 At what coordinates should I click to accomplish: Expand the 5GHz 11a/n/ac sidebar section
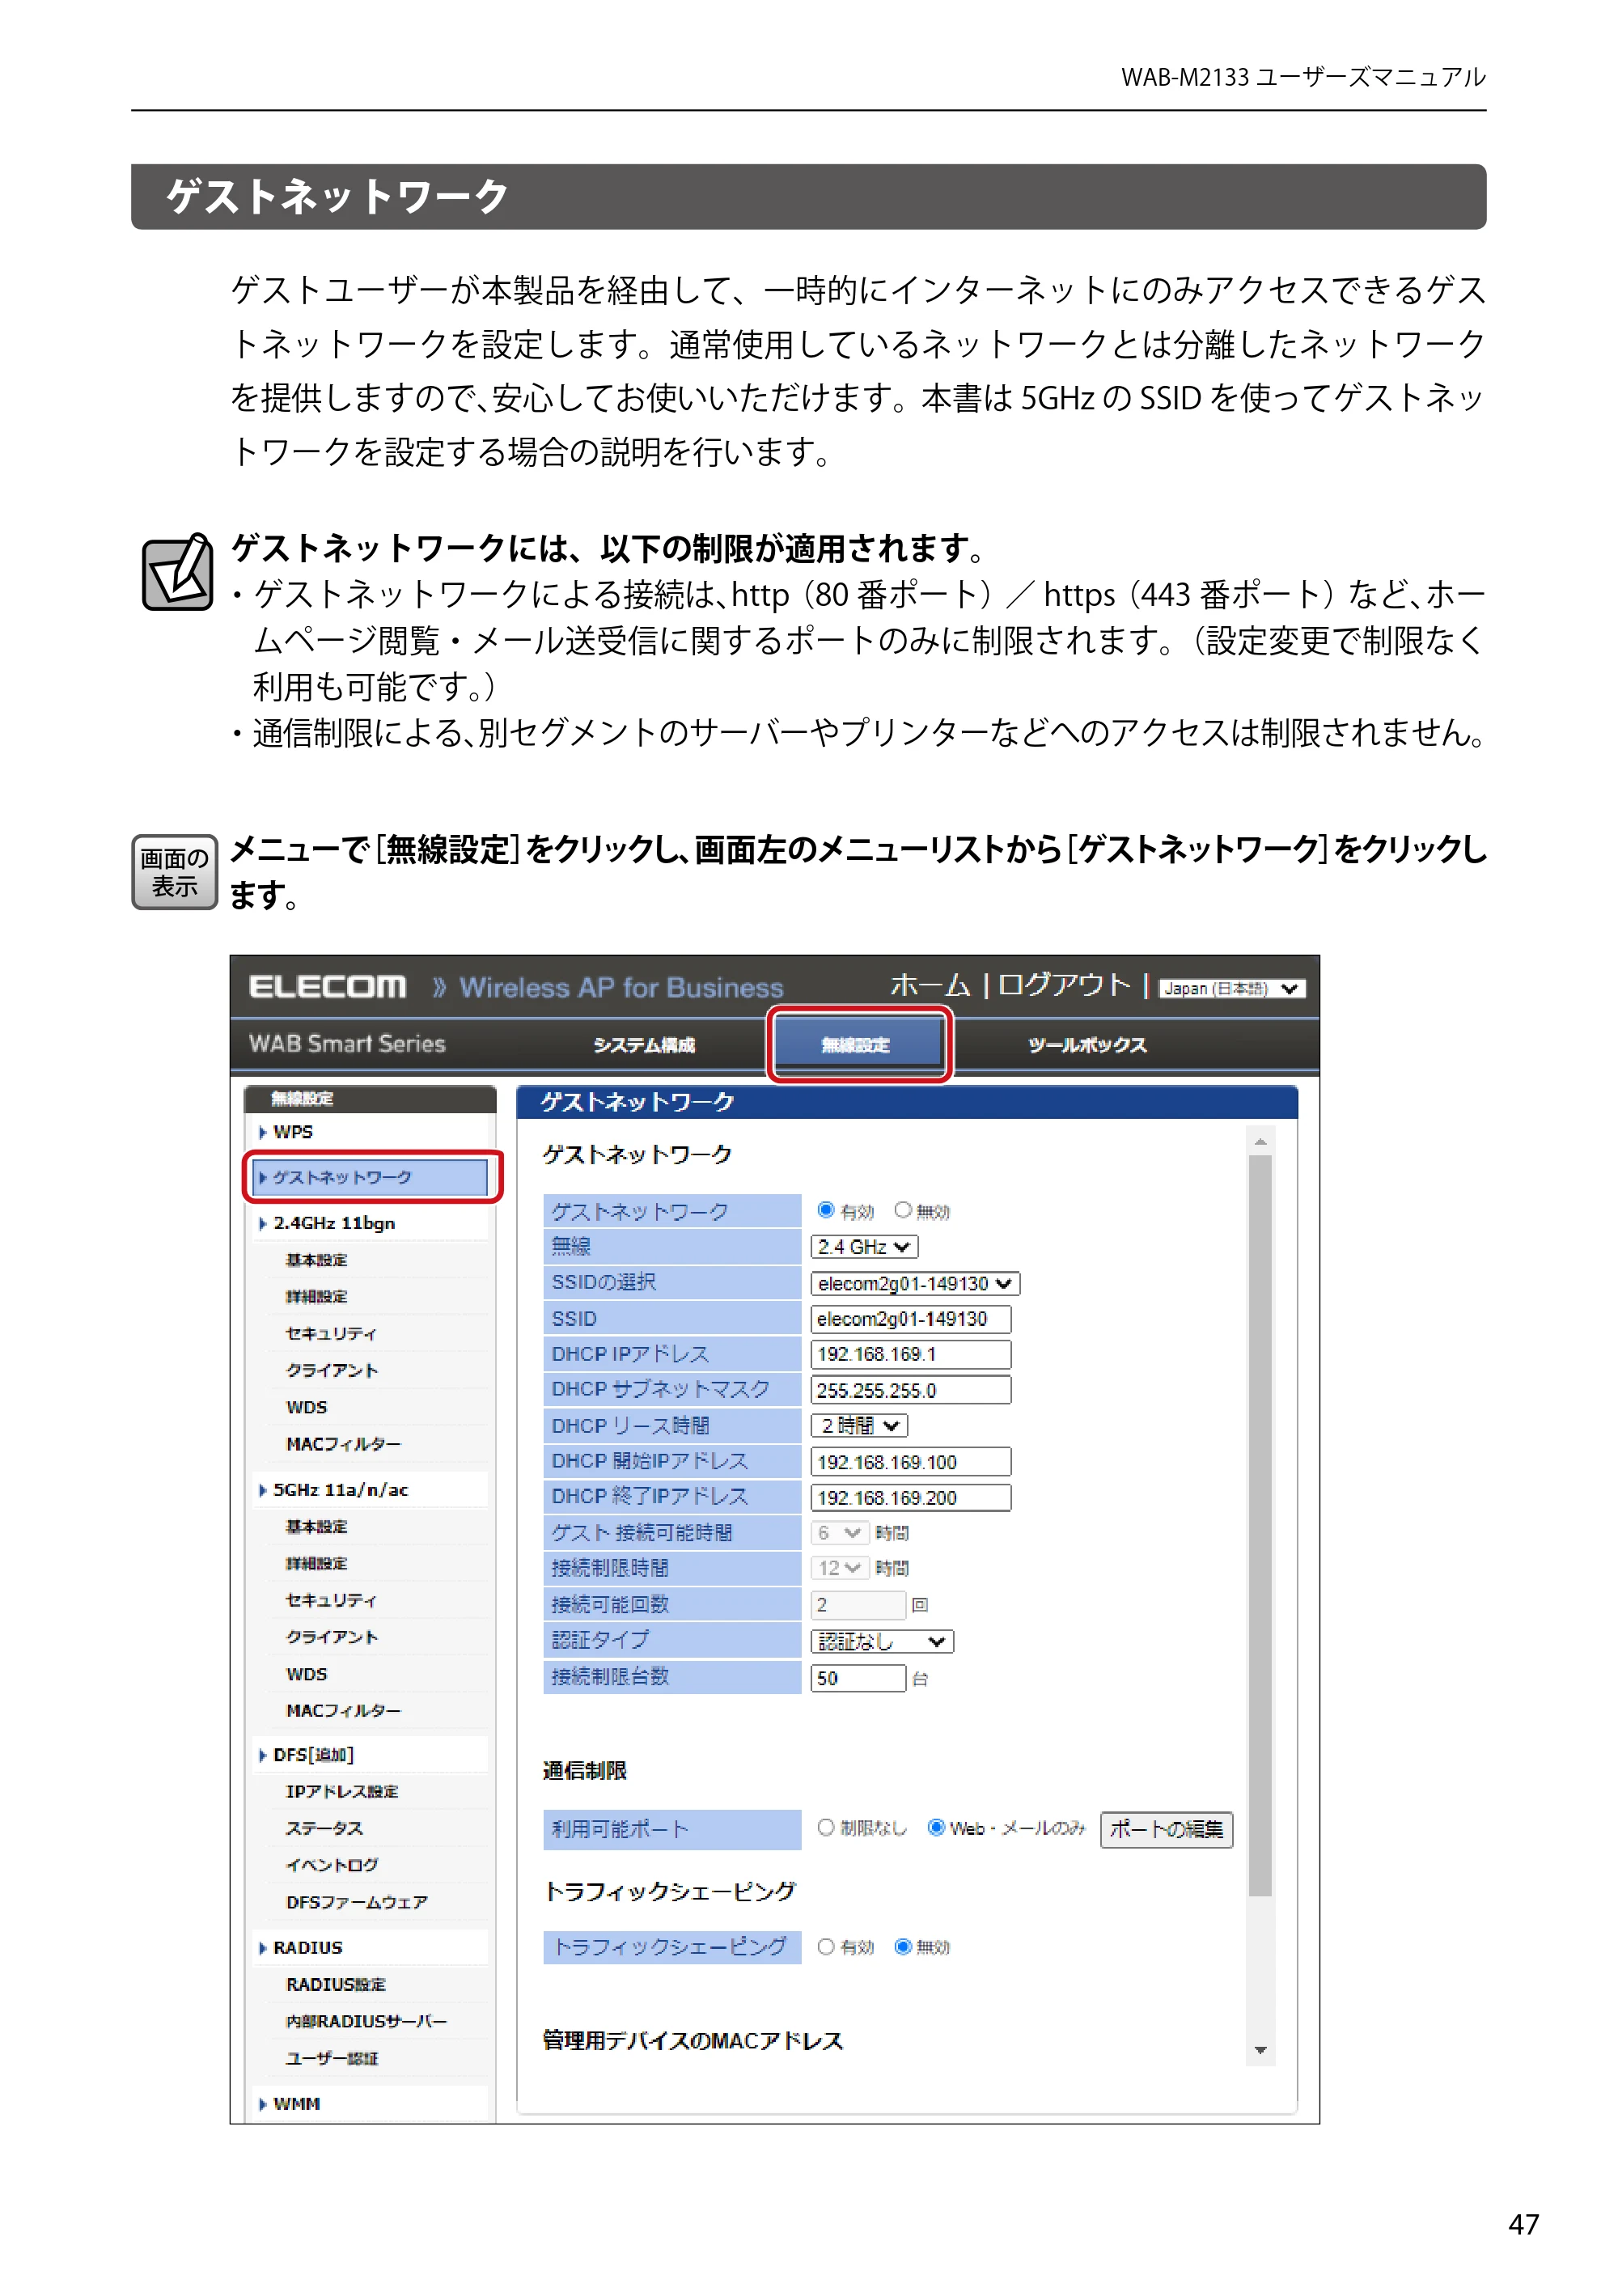[x=340, y=1490]
